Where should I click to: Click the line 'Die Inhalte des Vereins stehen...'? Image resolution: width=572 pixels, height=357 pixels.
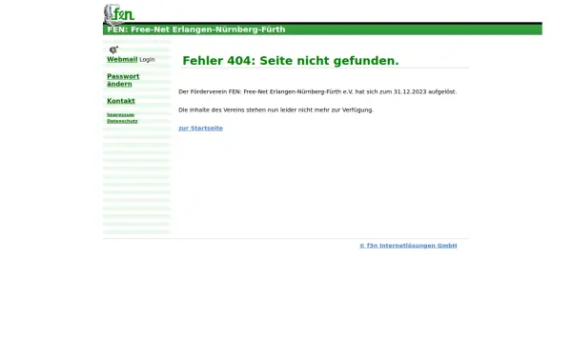276,110
